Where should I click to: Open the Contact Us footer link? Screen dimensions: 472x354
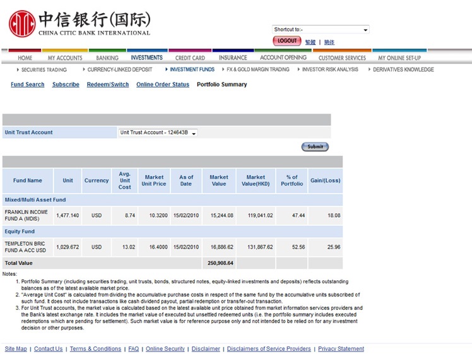(x=48, y=348)
